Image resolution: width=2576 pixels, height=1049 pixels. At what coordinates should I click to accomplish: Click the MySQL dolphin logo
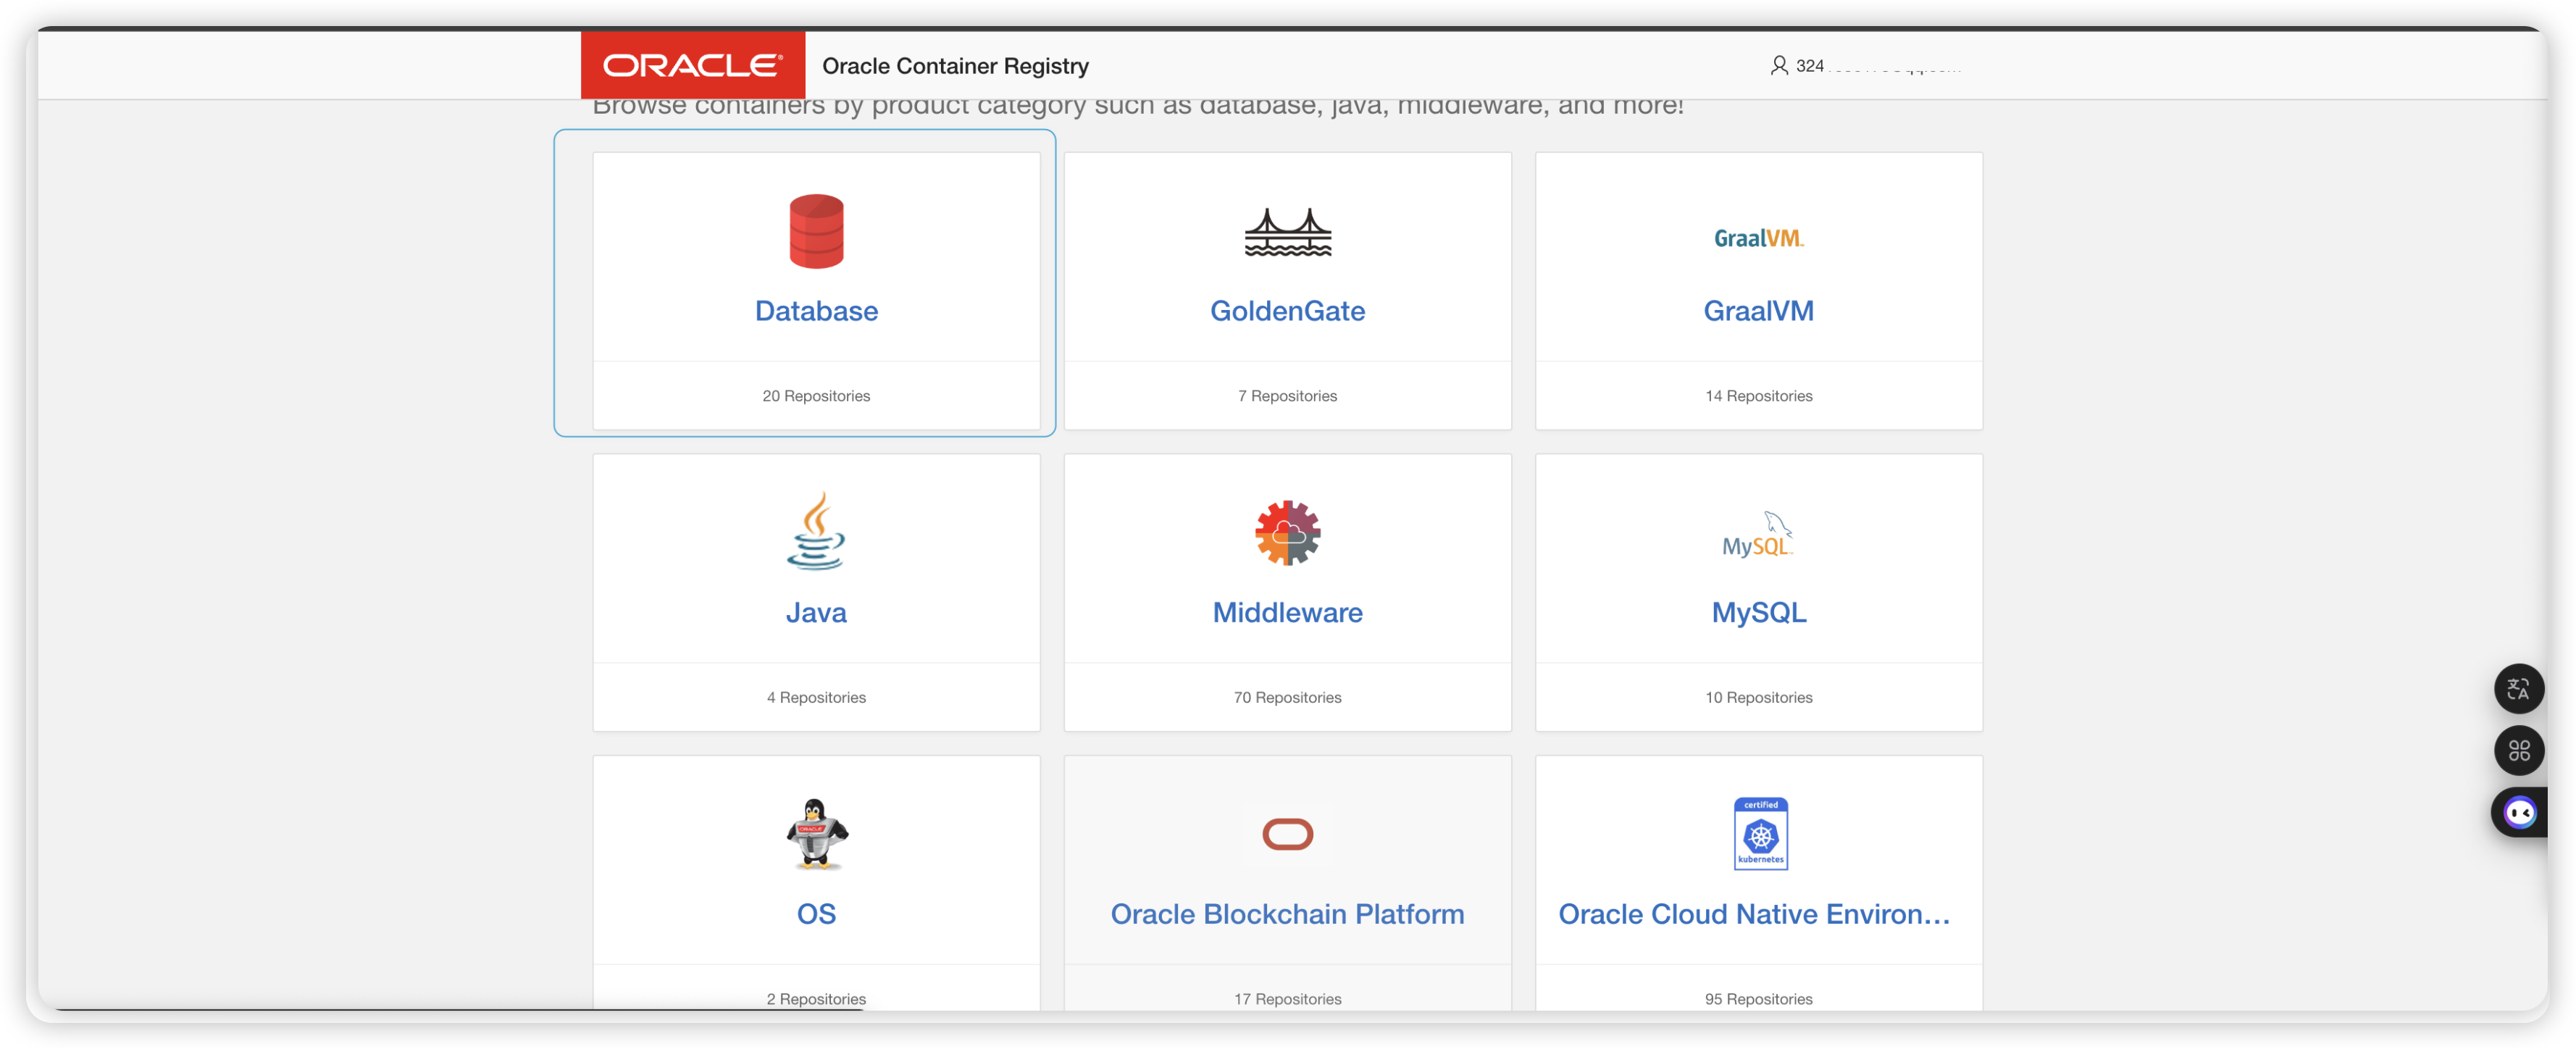pos(1758,535)
